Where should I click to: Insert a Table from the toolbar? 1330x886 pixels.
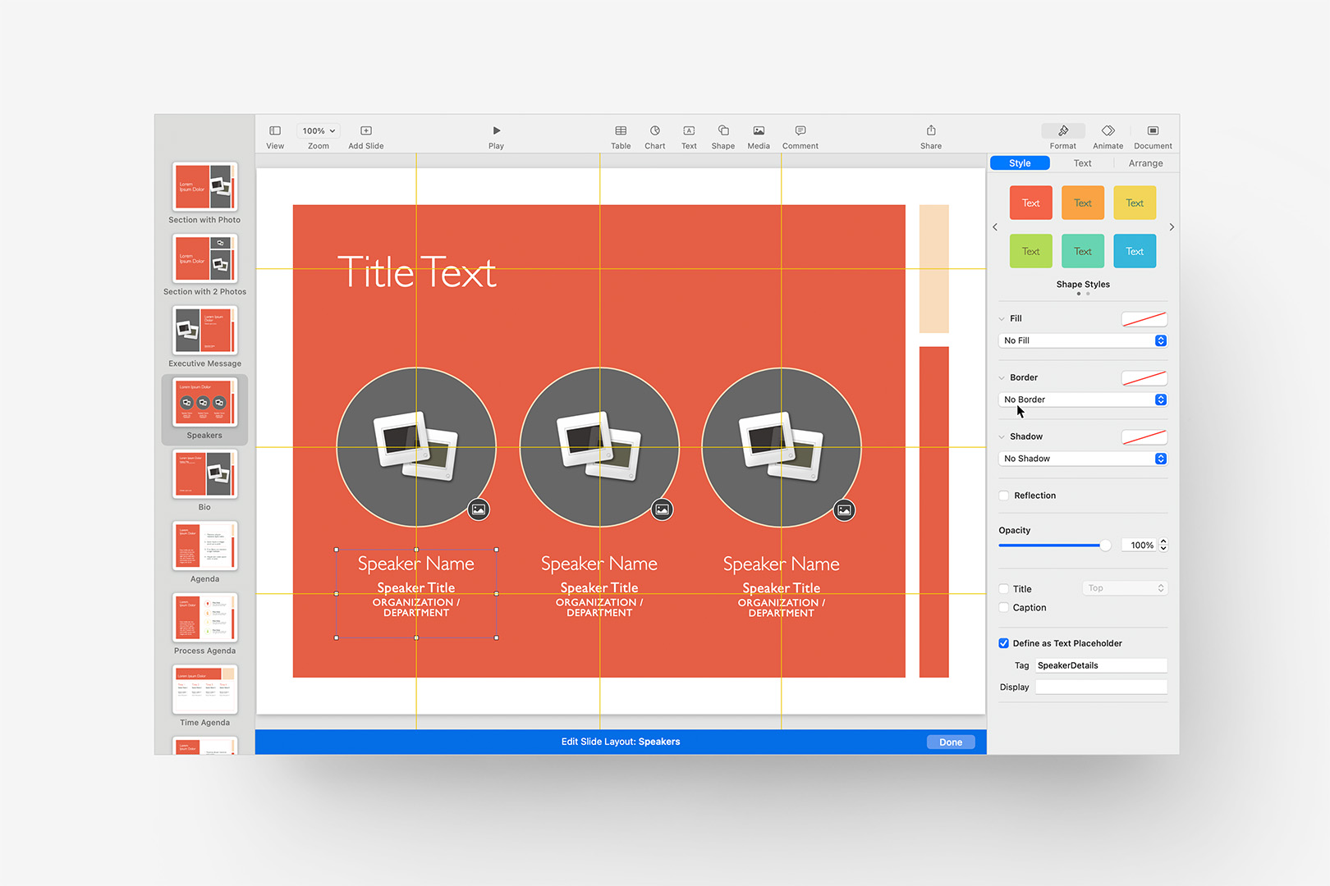621,135
